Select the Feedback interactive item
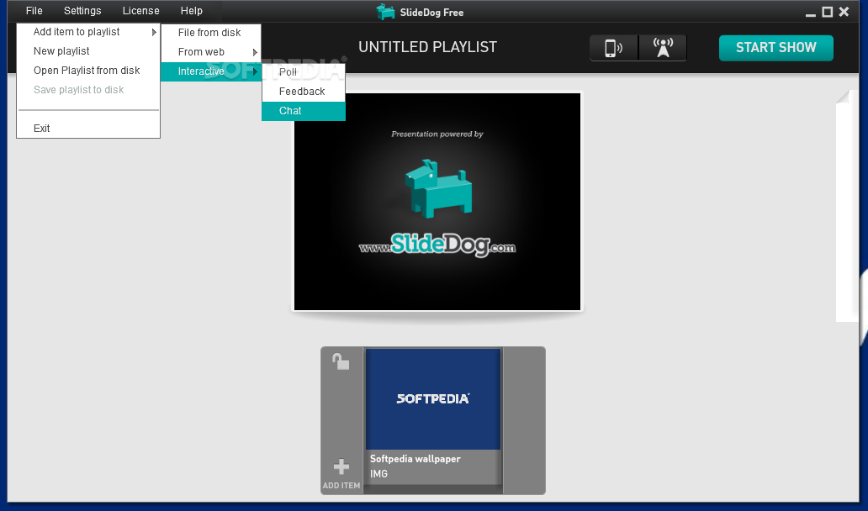The height and width of the screenshot is (511, 868). (x=304, y=92)
